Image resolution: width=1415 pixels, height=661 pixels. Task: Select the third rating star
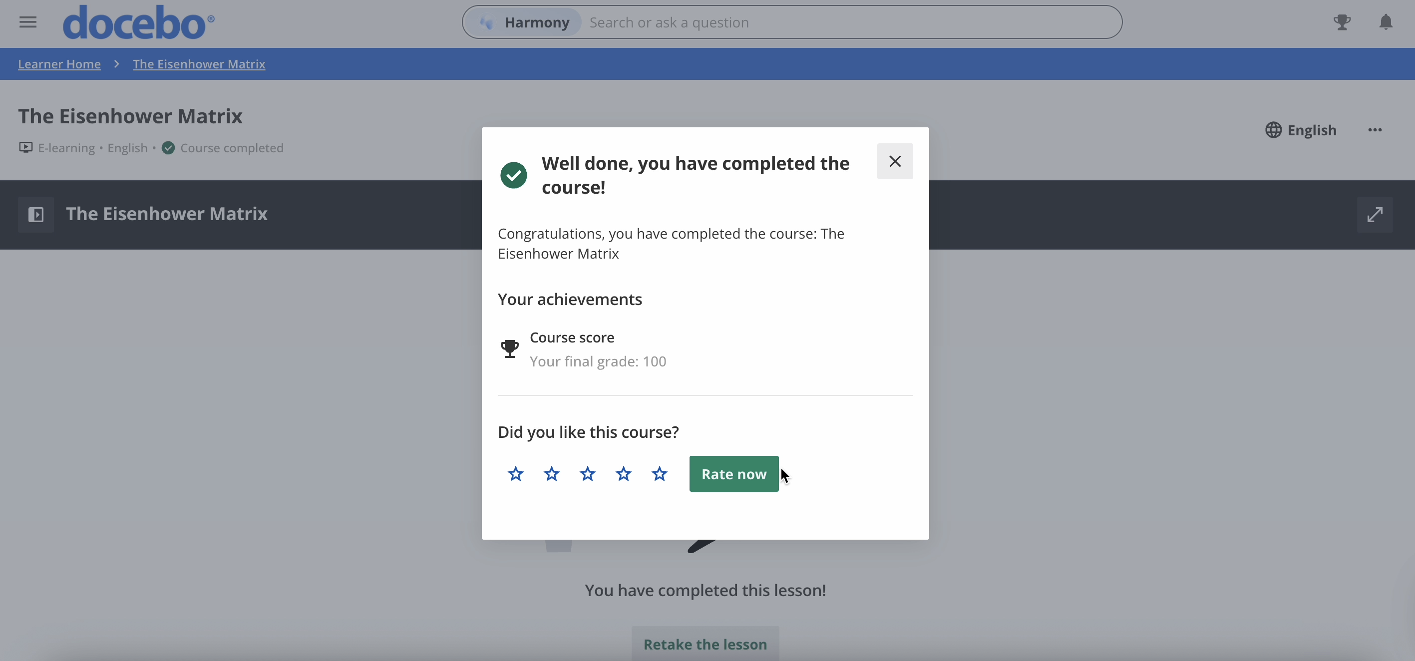(x=587, y=474)
